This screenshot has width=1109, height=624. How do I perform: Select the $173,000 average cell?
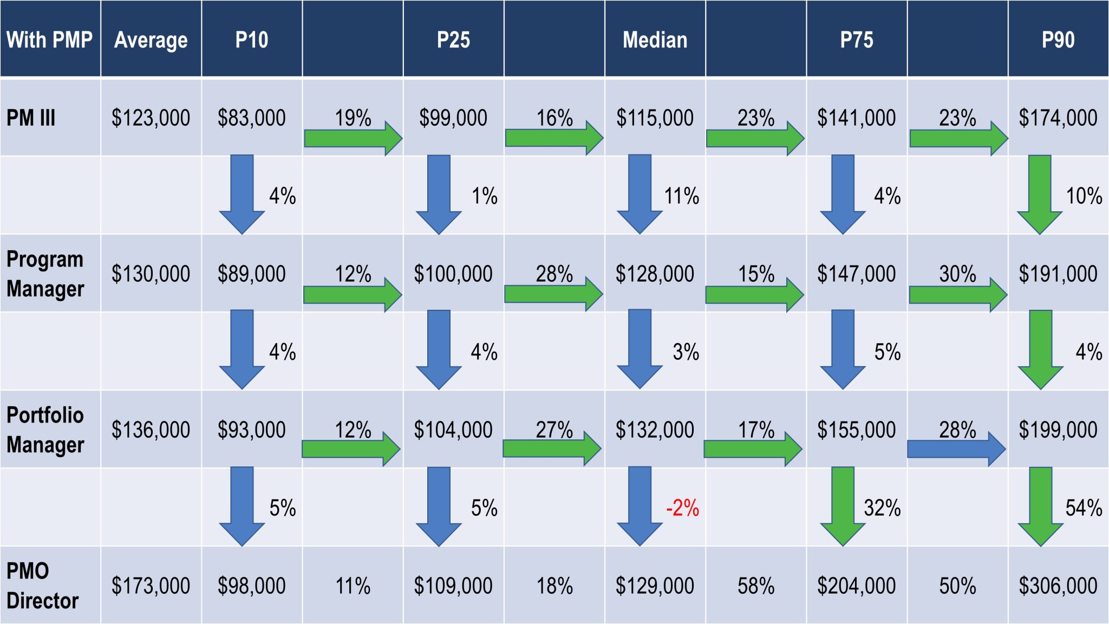[x=151, y=586]
